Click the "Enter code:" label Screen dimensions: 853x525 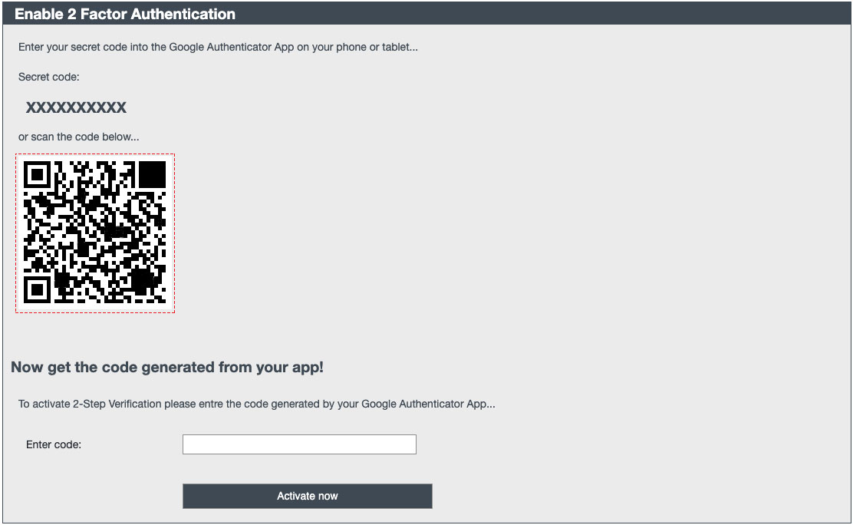pos(54,444)
